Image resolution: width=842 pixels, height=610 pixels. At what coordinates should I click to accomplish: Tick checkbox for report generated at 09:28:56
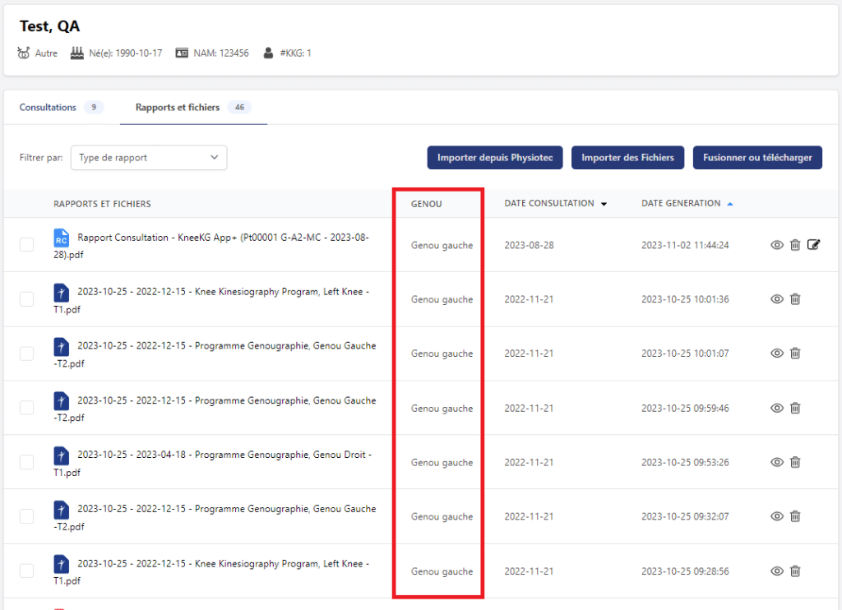tap(27, 571)
